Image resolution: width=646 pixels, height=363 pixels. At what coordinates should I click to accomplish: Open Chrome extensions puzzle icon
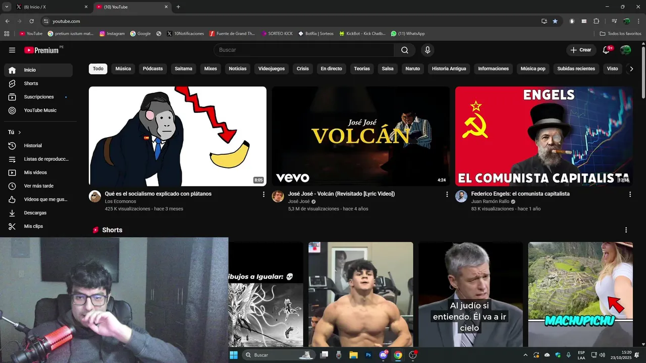pyautogui.click(x=597, y=21)
